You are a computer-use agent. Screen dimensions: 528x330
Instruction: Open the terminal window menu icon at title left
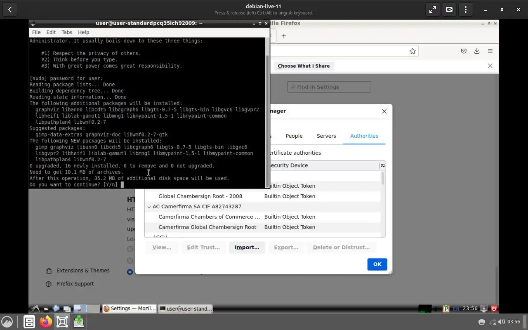point(33,24)
